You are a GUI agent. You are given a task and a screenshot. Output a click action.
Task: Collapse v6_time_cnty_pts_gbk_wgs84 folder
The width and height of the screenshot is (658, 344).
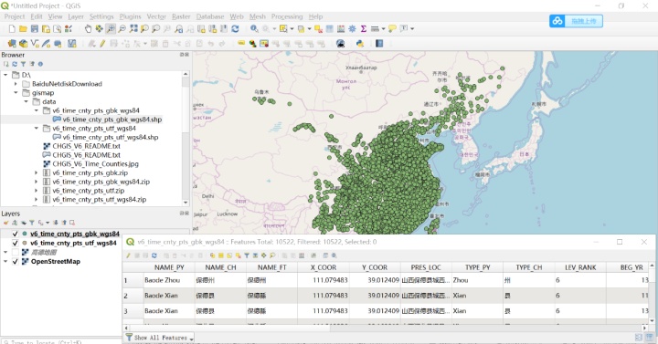pos(36,110)
